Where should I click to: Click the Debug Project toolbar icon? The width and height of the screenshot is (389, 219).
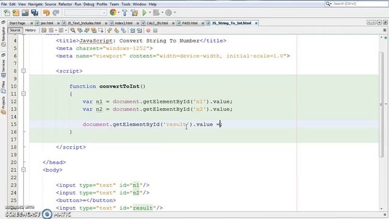[156, 13]
